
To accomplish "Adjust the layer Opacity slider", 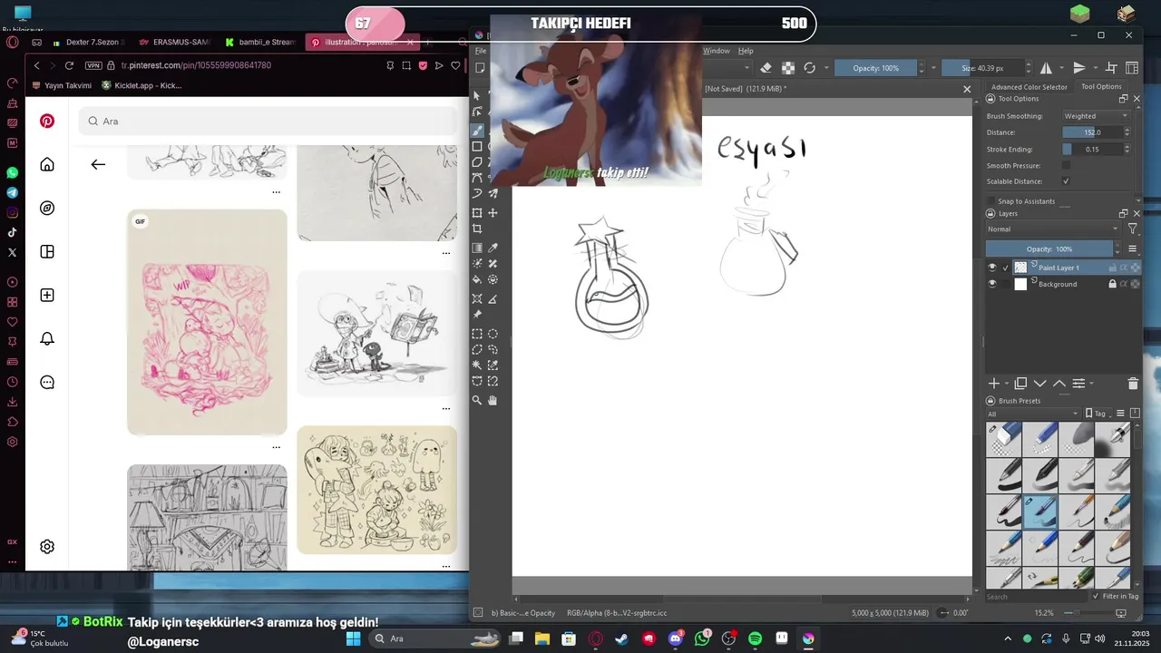I will coord(1049,249).
